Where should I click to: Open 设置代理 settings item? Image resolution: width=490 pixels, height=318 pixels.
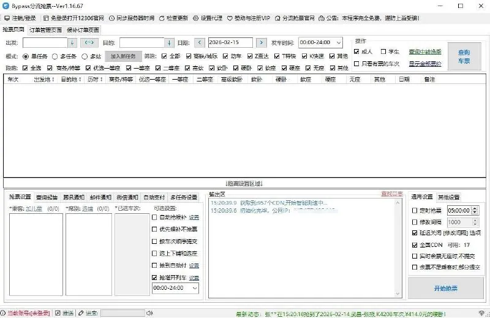[x=208, y=18]
